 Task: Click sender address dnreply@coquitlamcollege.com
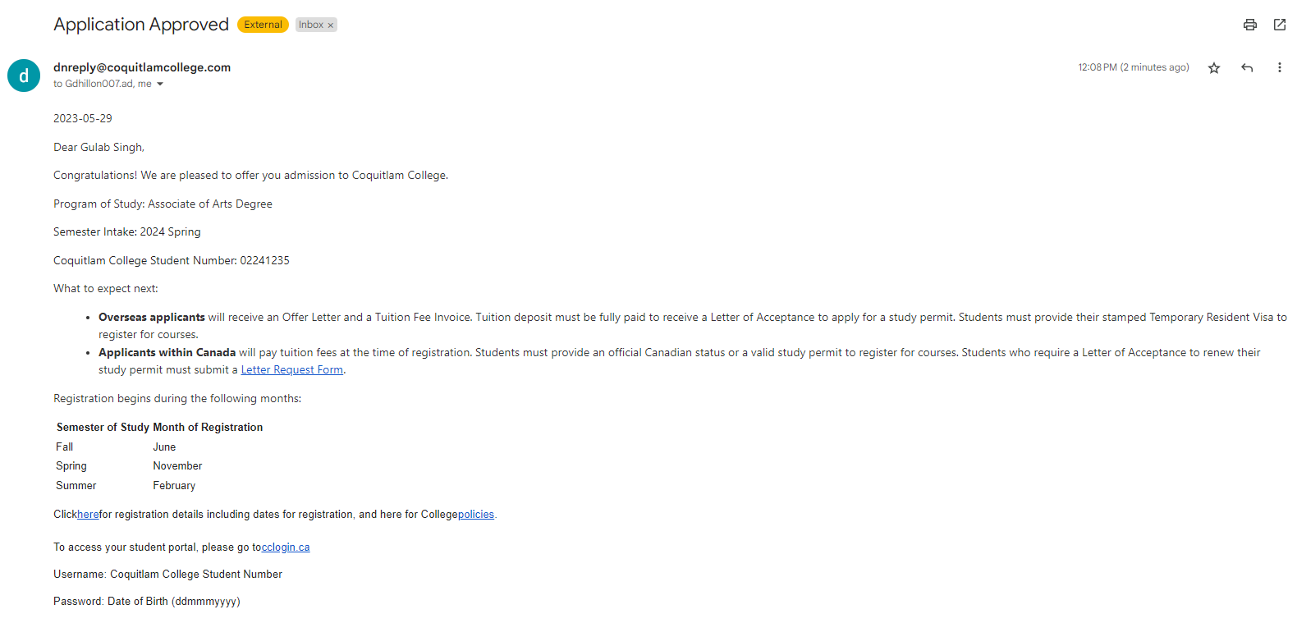pos(142,67)
